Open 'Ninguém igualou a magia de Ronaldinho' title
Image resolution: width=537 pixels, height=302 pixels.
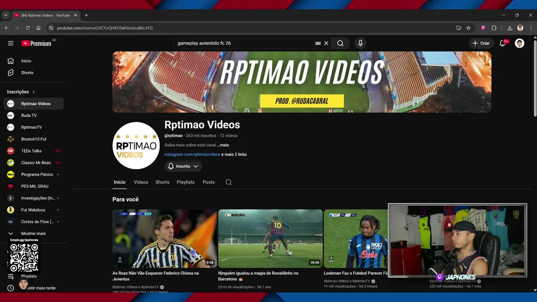pos(258,276)
